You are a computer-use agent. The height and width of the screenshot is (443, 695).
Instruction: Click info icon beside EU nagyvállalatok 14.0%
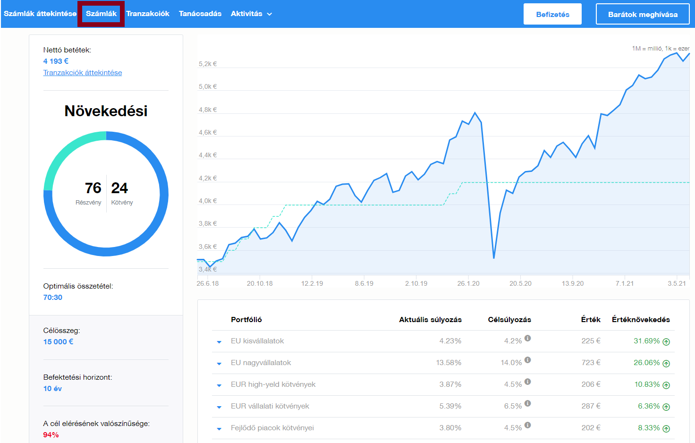(527, 360)
